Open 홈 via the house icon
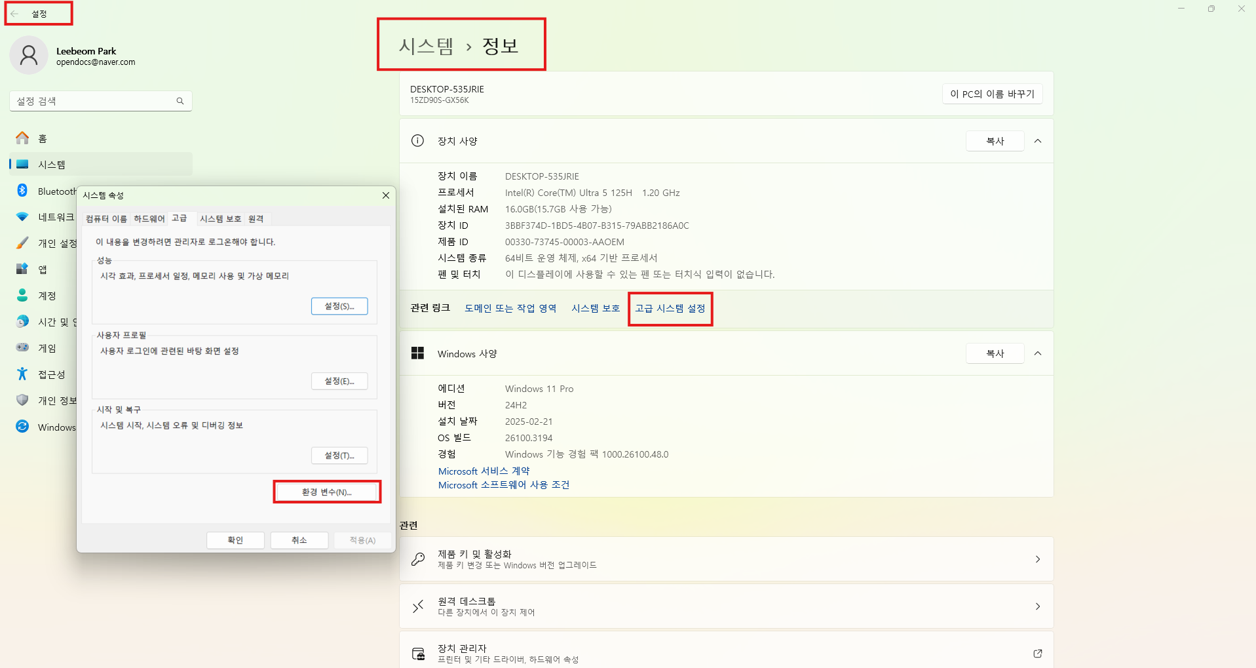 pos(22,138)
